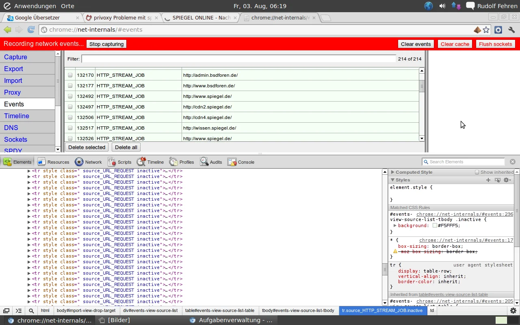
Task: Select the Timeline item in sidebar
Action: click(x=17, y=116)
